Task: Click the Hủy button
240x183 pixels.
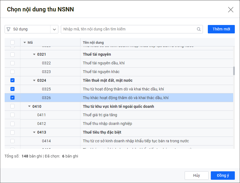Action: click(196, 175)
